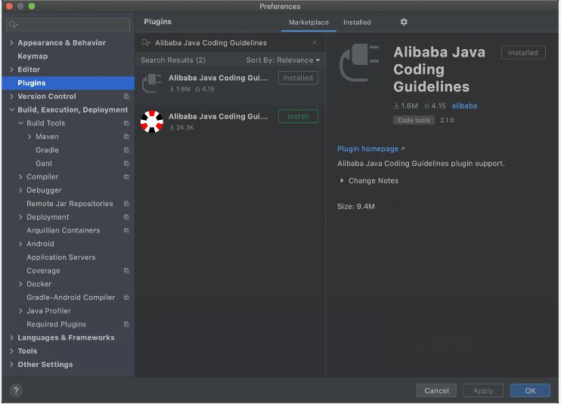Viewport: 561px width, 404px height.
Task: Expand Appearance & Behavior settings
Action: [x=11, y=43]
